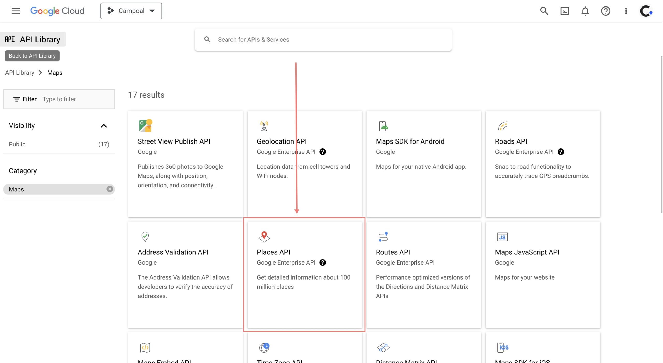Activate the Cloud Shell terminal icon
The width and height of the screenshot is (663, 363).
click(565, 11)
